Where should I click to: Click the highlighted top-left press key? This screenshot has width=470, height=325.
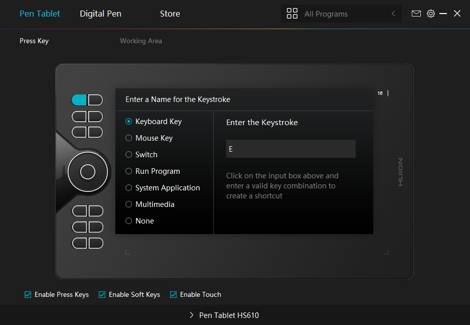coord(79,100)
